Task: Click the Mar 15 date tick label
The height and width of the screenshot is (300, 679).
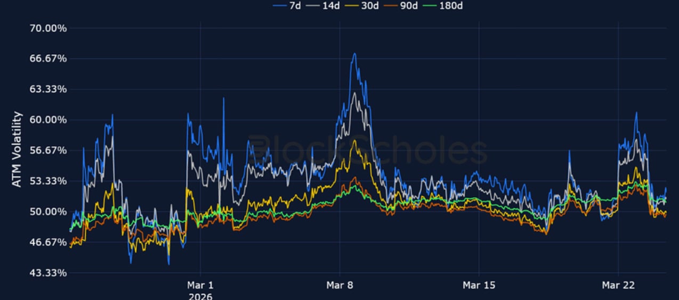Action: tap(479, 286)
